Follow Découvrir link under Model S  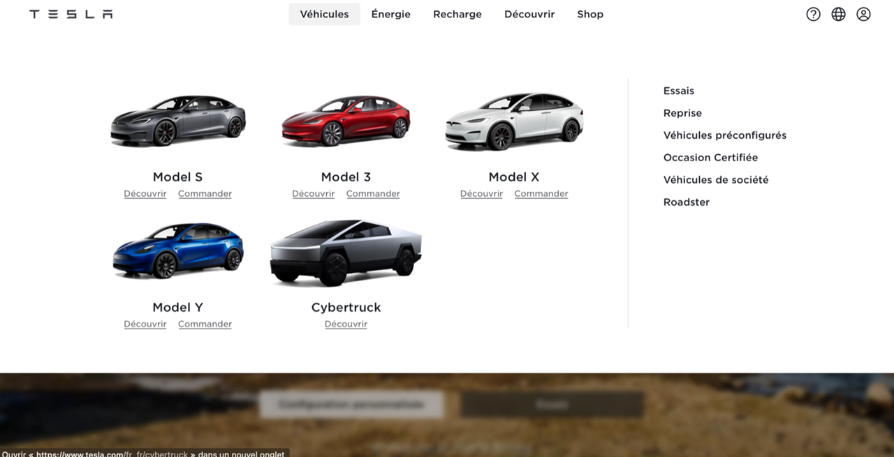click(145, 194)
